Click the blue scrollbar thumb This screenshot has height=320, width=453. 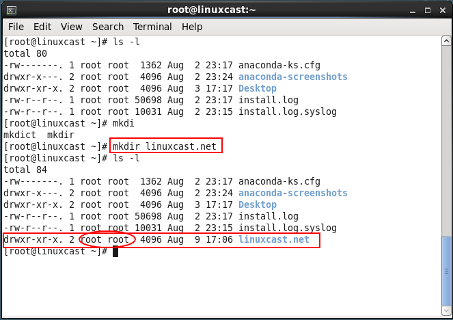point(446,271)
